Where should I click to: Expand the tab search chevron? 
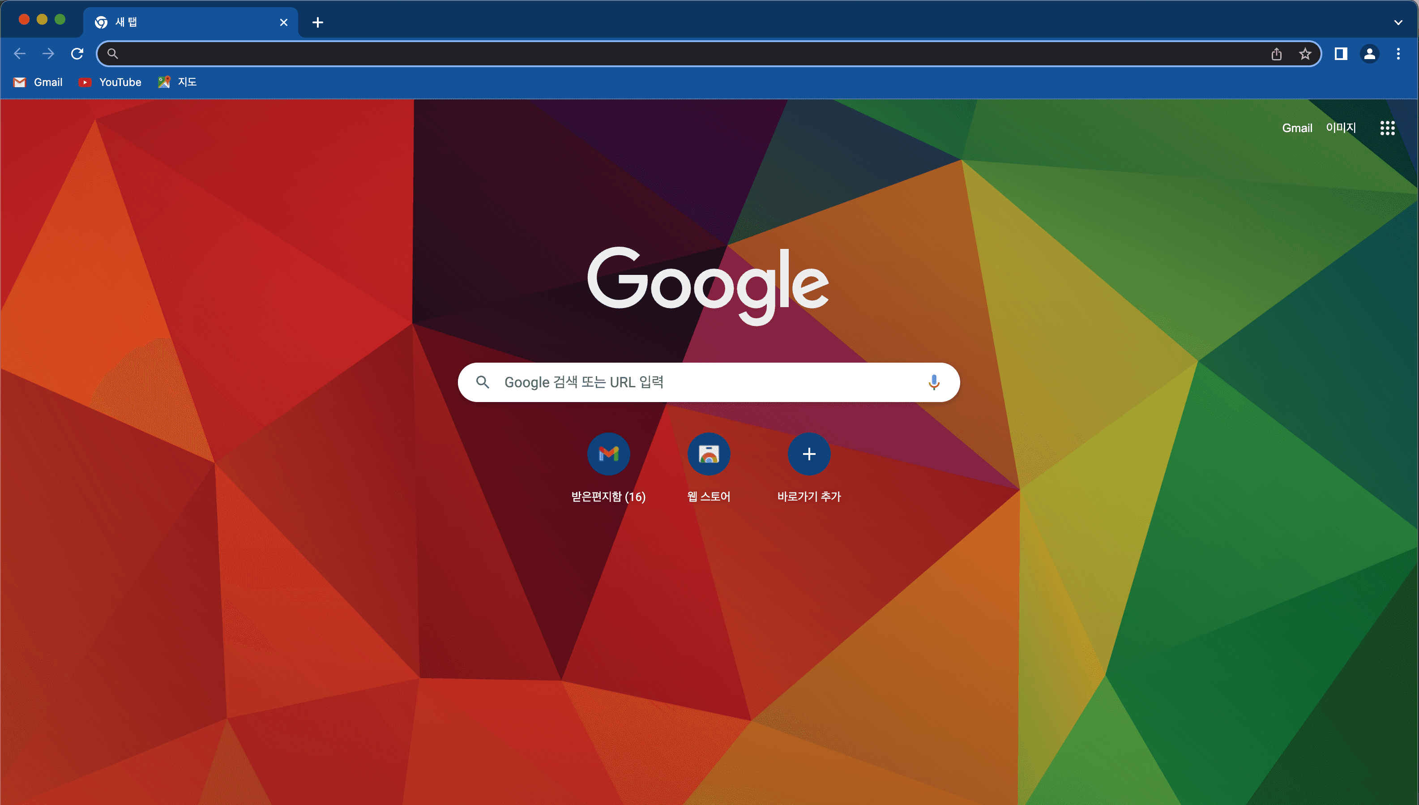coord(1398,23)
